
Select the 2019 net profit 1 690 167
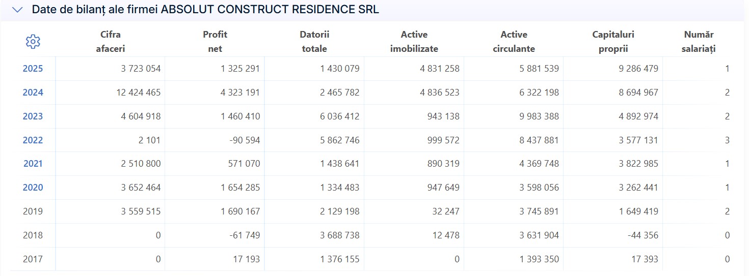coord(240,211)
